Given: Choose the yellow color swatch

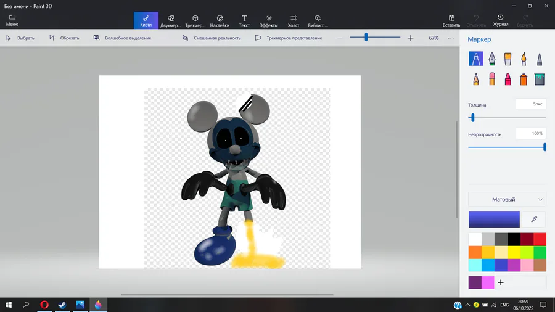Looking at the screenshot, I should [x=514, y=252].
